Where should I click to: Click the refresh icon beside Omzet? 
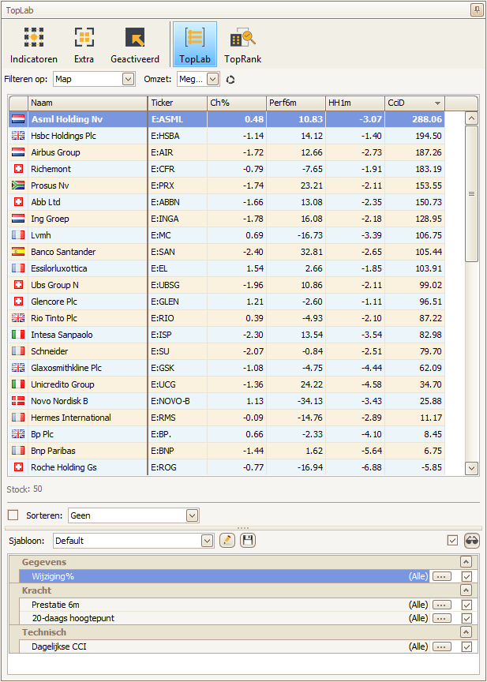pos(230,80)
